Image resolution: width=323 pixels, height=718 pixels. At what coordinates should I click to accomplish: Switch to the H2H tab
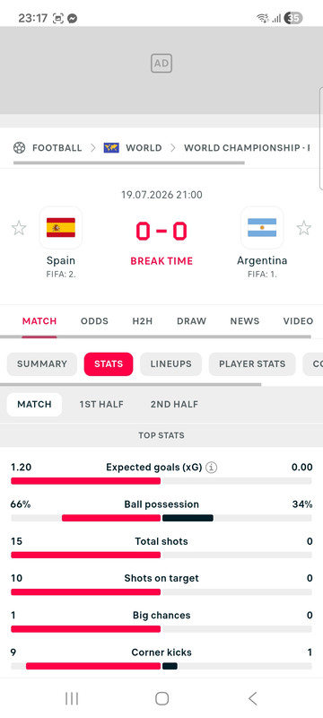coord(143,321)
